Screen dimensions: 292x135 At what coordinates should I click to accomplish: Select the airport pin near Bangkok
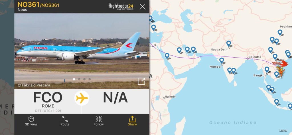[267, 70]
